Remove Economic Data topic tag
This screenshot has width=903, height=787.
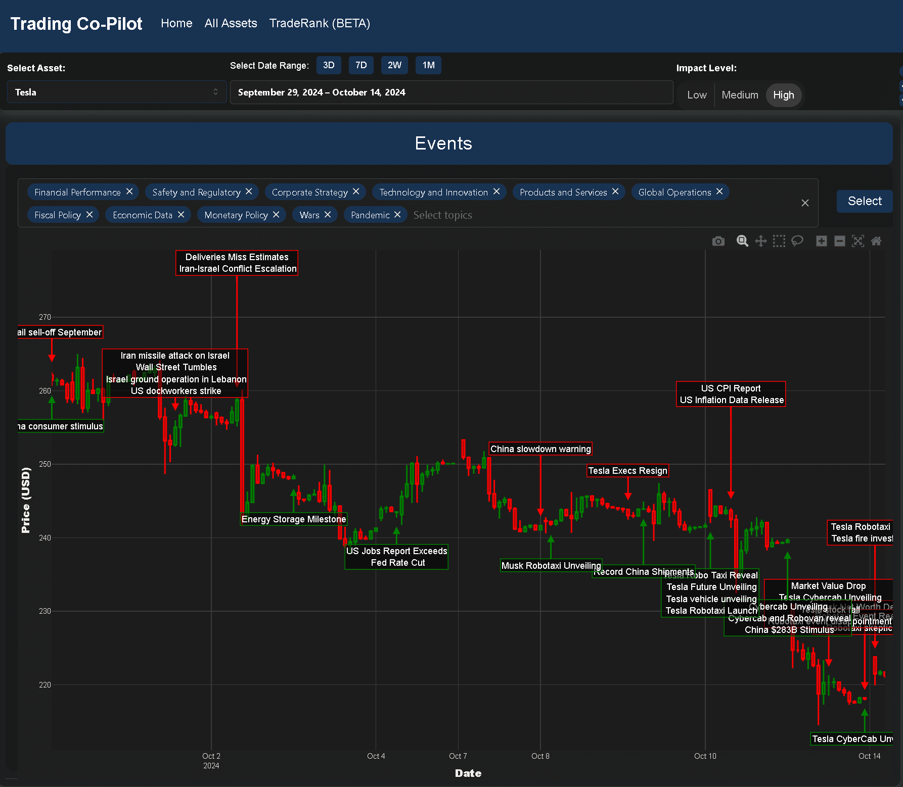pos(181,215)
